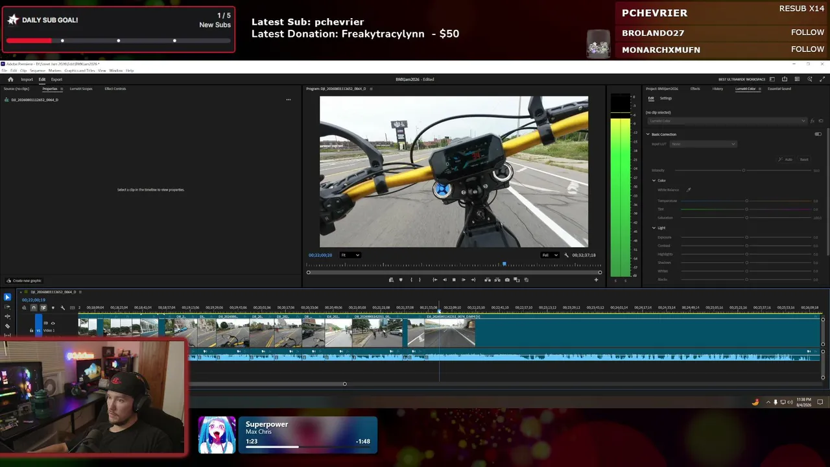Open the Lumetri effect selector dropdown
Screen dimensions: 830x467
(727, 121)
